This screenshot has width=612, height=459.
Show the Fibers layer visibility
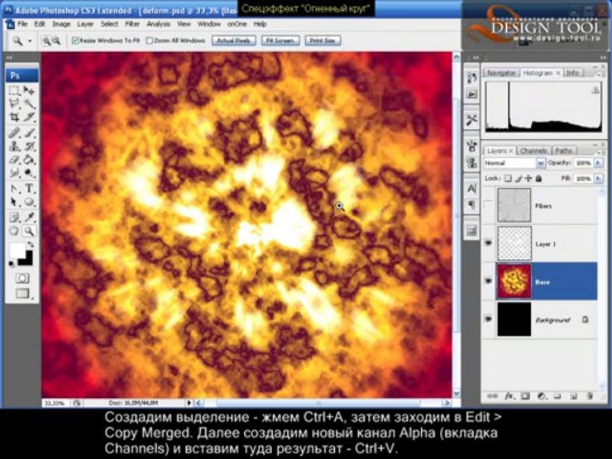[x=488, y=205]
